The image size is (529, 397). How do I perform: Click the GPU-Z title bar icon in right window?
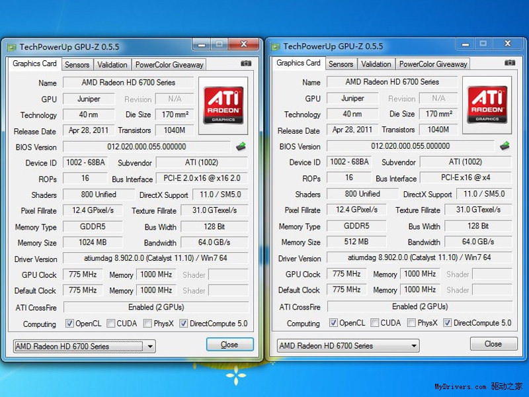click(x=276, y=46)
